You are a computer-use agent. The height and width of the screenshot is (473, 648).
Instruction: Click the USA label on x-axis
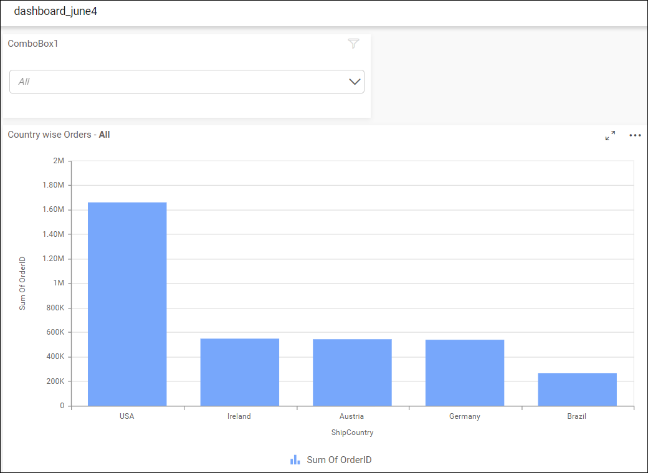coord(127,416)
